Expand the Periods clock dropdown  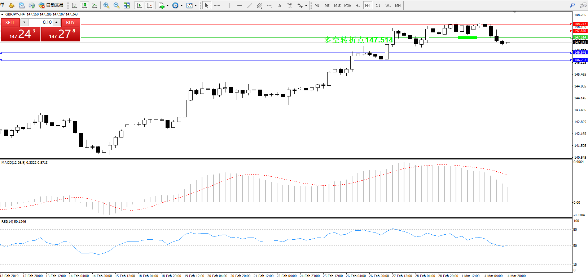[x=181, y=5]
